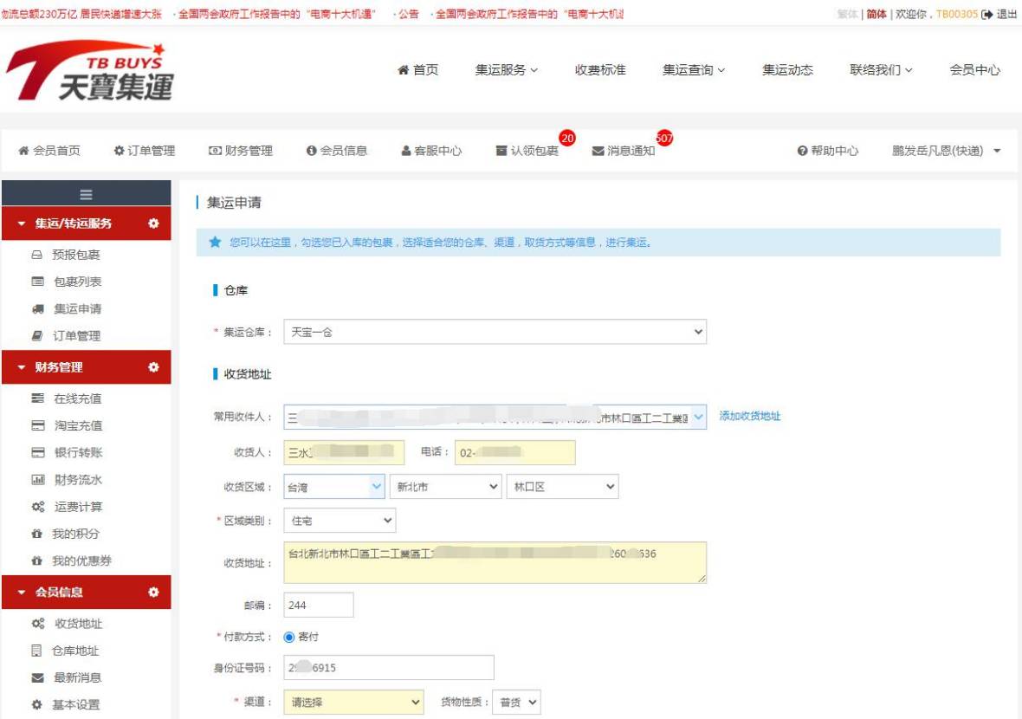Click the truck icon next to 集运申请

click(x=38, y=309)
